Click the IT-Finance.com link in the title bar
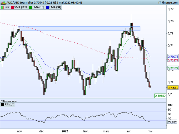The width and height of the screenshot is (179, 134). pos(168,3)
